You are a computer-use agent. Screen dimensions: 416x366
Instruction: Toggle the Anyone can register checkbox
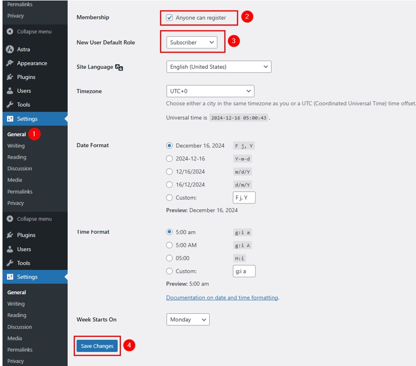169,18
